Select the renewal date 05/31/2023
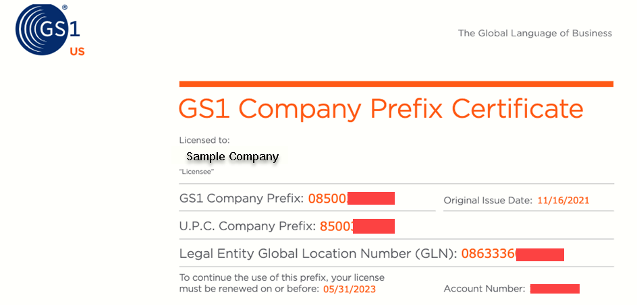The height and width of the screenshot is (305, 637). click(350, 290)
